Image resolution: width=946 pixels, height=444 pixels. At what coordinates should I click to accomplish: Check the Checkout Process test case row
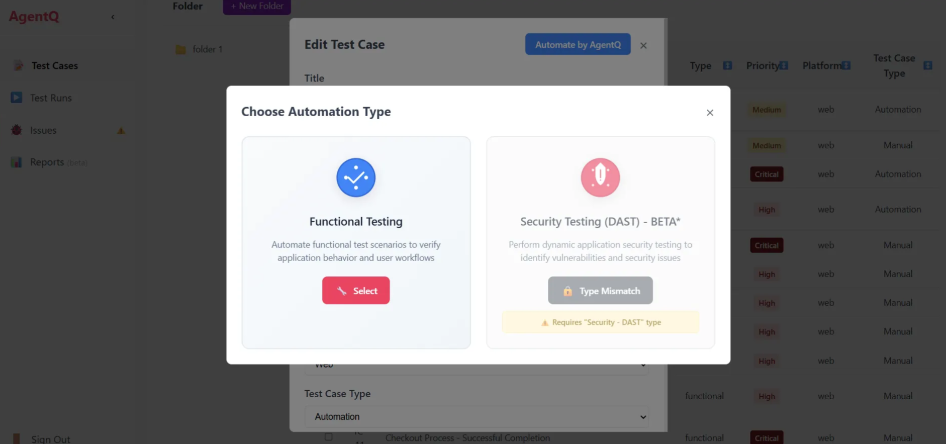(x=328, y=436)
